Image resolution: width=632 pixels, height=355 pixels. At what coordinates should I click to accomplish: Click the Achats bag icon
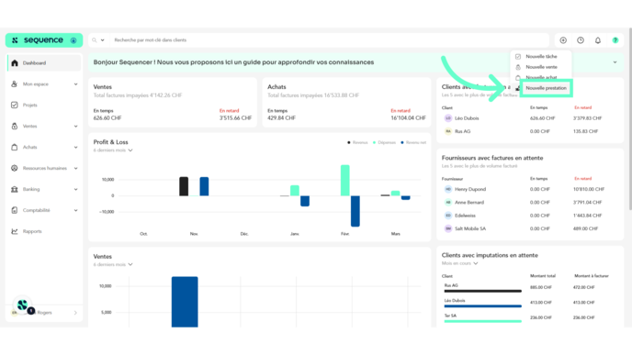tap(15, 147)
